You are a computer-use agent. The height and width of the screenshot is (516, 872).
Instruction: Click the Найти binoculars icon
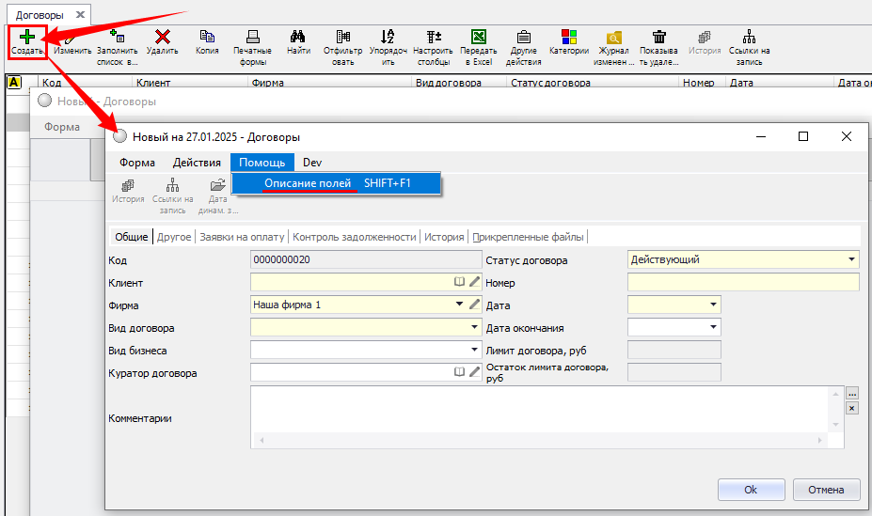click(298, 37)
